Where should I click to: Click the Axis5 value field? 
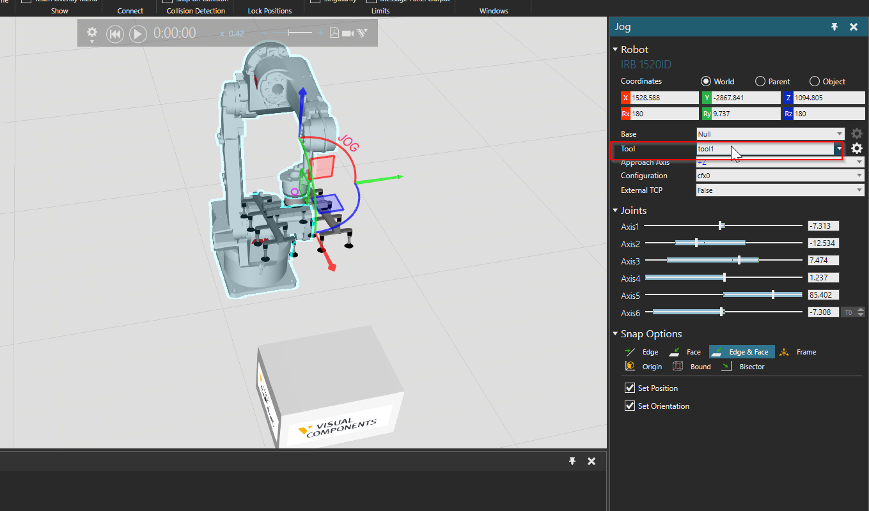coord(823,295)
